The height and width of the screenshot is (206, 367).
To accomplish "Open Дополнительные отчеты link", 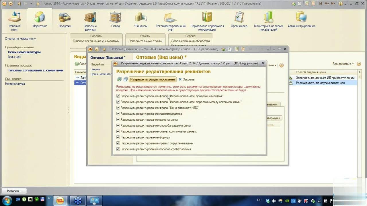I will point(145,41).
